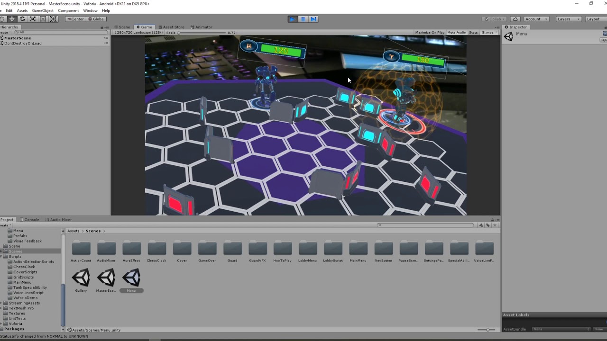
Task: Select the combined Transform tool
Action: point(54,19)
